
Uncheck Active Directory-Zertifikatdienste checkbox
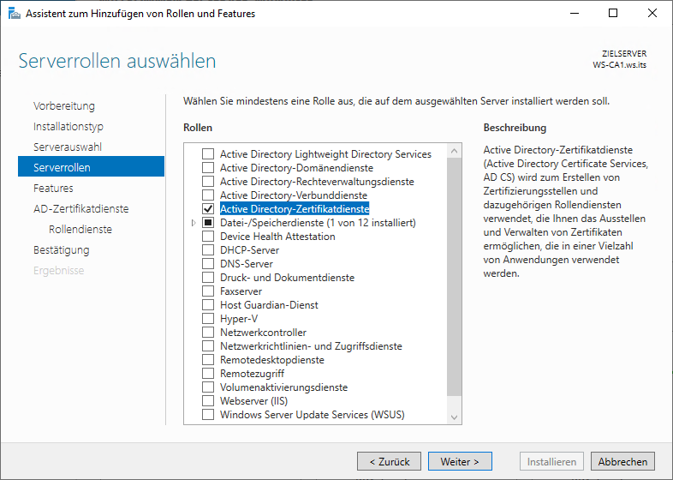tap(208, 209)
